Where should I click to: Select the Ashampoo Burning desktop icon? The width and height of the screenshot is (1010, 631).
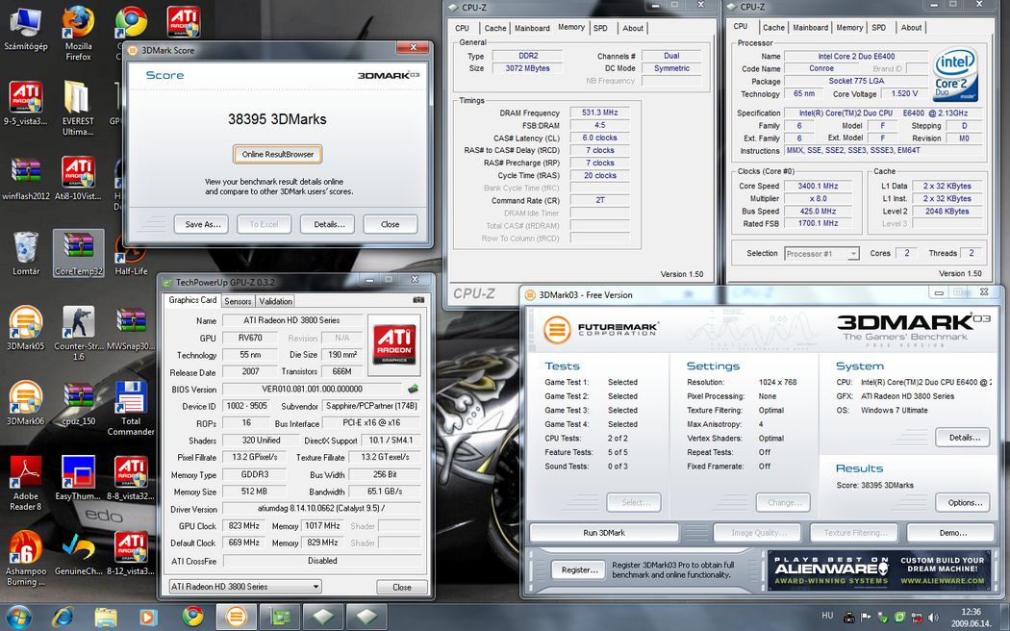coord(26,558)
